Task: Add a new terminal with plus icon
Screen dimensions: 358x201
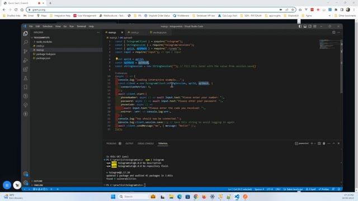Action: pyautogui.click(x=312, y=143)
